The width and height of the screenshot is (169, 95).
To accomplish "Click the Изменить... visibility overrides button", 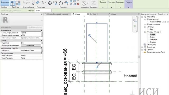I will (31, 46).
